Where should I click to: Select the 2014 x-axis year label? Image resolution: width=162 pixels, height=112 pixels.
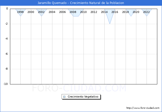point(104,12)
